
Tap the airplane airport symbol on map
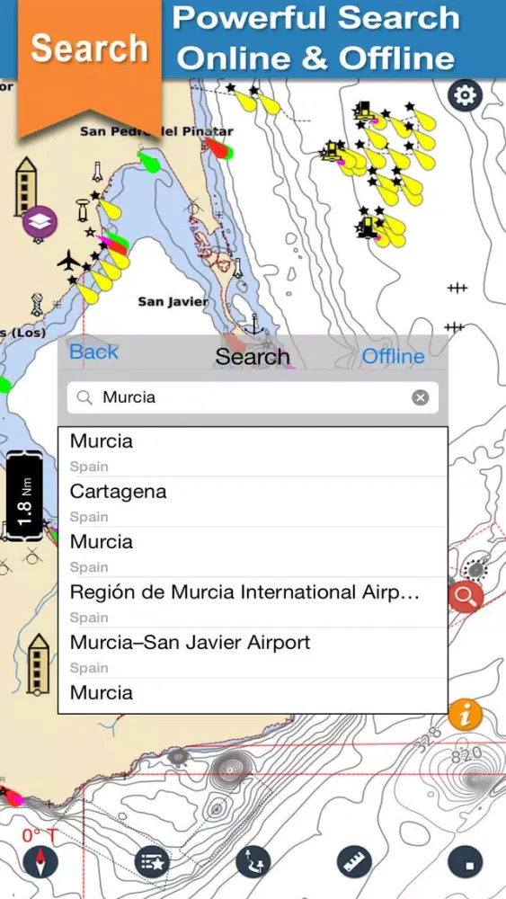(x=69, y=261)
